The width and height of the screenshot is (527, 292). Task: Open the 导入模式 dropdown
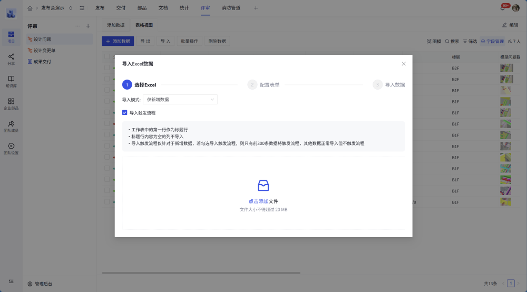click(180, 99)
